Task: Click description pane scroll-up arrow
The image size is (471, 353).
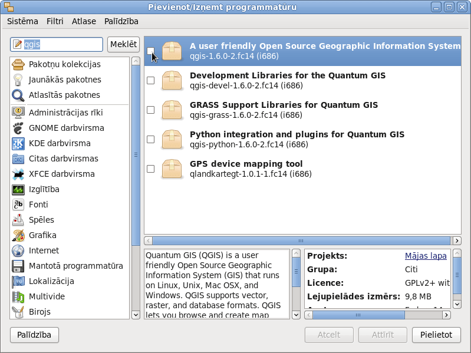Action: [x=296, y=253]
